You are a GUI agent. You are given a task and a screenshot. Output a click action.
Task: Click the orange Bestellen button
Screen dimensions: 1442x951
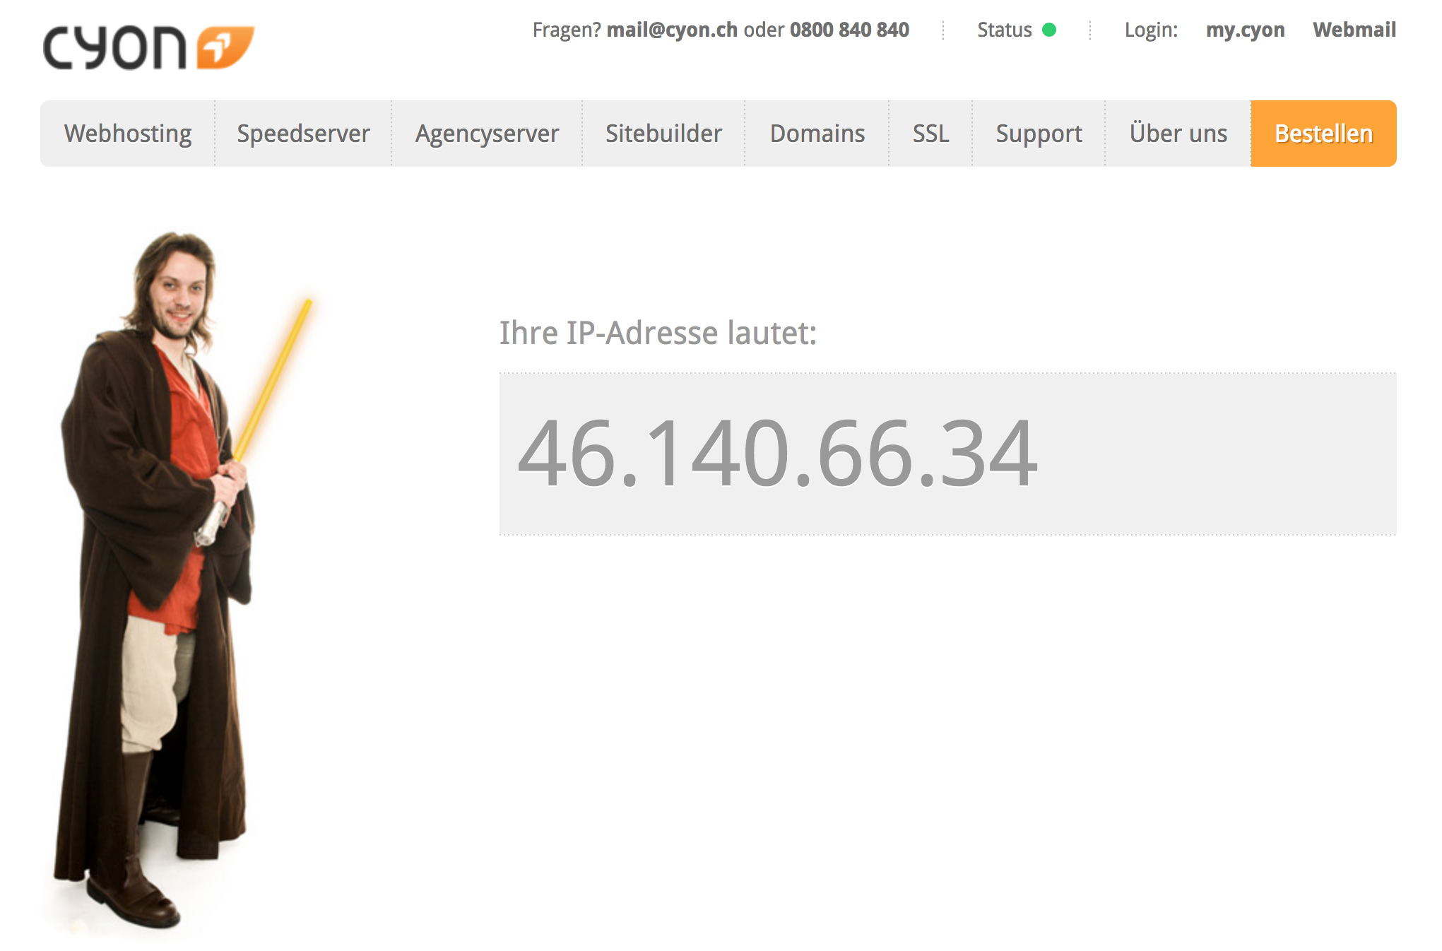coord(1323,134)
